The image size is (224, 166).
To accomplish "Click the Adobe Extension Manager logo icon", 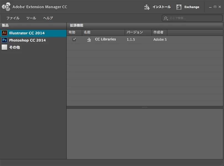I will pyautogui.click(x=6, y=7).
